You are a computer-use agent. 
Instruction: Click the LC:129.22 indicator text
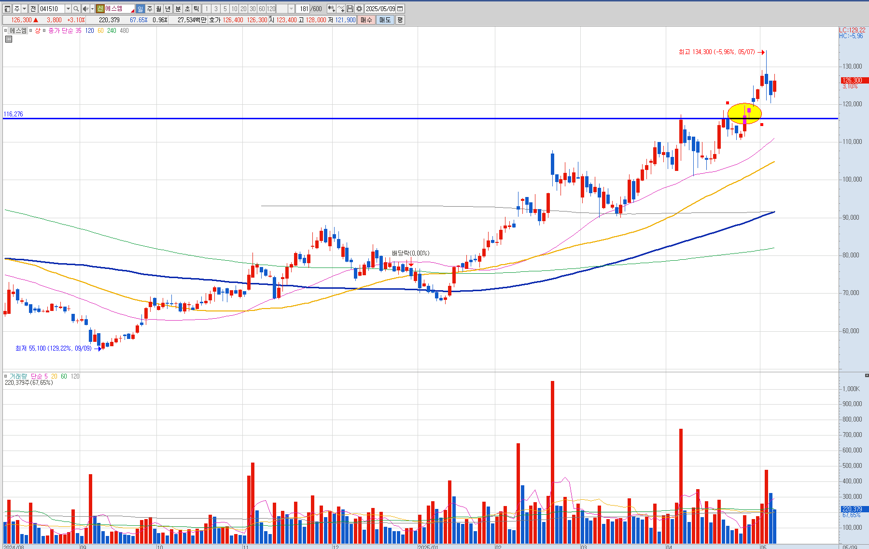click(852, 30)
